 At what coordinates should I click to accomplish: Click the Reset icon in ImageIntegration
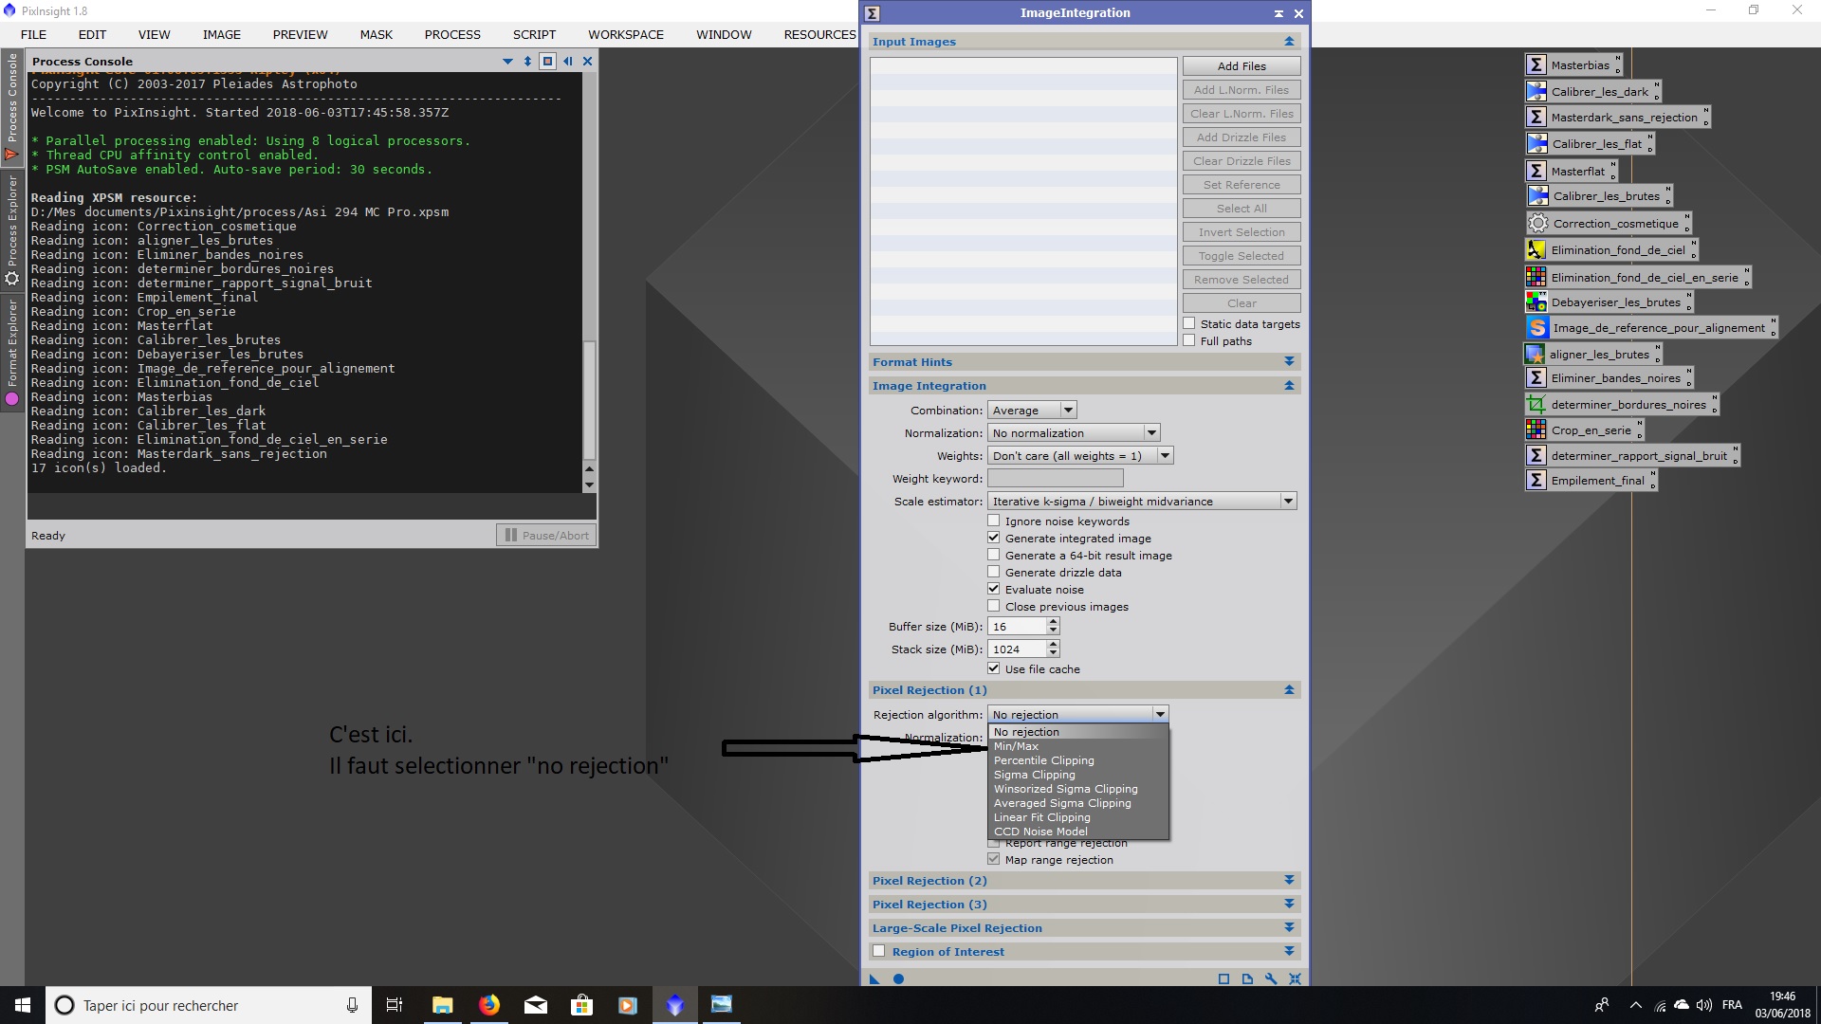click(1295, 979)
